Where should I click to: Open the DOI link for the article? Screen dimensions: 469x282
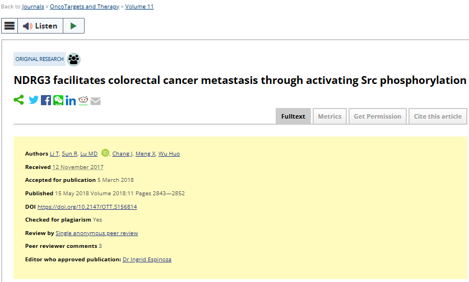[x=87, y=206]
